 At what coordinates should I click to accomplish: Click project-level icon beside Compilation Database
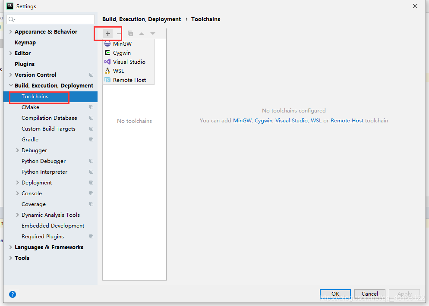point(91,118)
